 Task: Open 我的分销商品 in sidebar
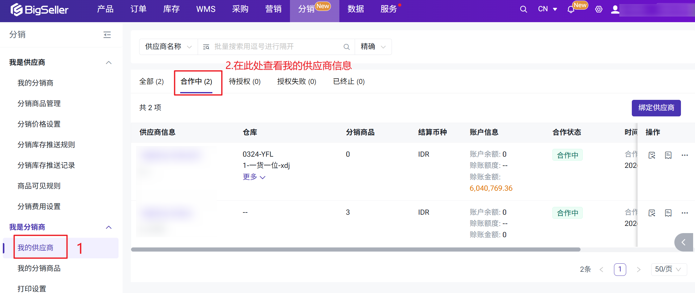tap(39, 268)
